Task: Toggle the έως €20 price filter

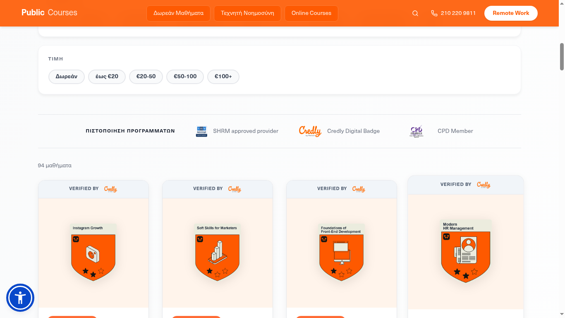Action: click(107, 77)
